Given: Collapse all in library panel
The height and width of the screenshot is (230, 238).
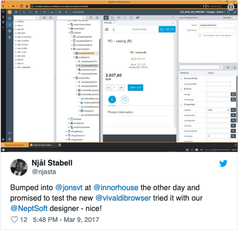Looking at the screenshot, I should coord(51,18).
